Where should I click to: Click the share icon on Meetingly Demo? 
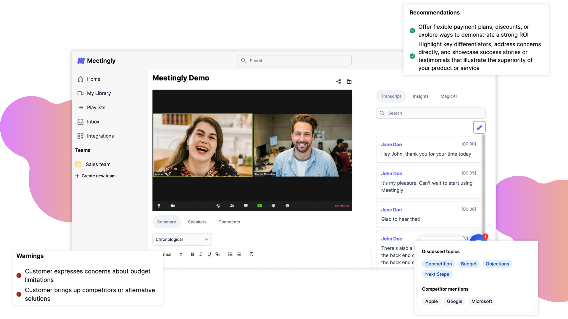click(x=338, y=82)
